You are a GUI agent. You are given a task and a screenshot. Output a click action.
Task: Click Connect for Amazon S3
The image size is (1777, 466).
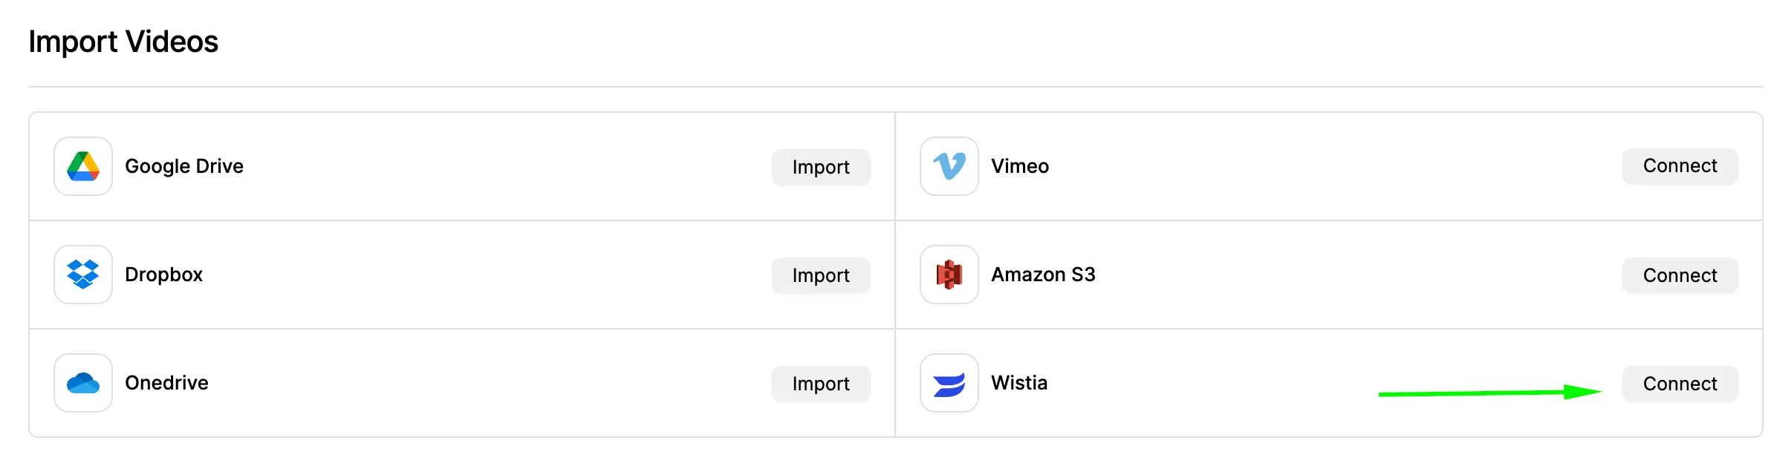pyautogui.click(x=1680, y=275)
